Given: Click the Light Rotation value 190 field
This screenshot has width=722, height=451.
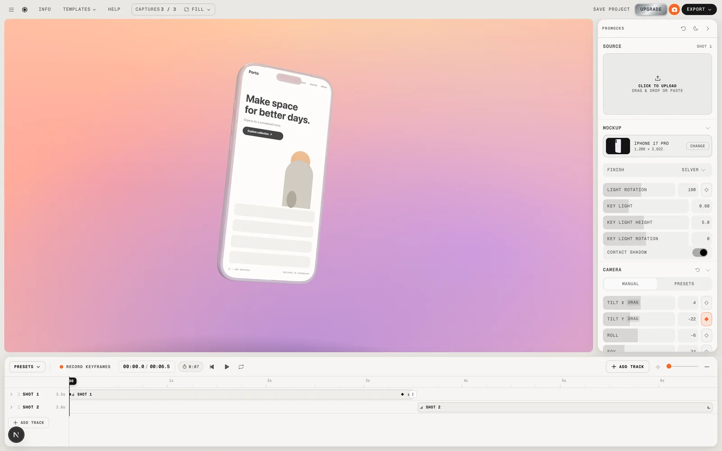Looking at the screenshot, I should pyautogui.click(x=688, y=190).
